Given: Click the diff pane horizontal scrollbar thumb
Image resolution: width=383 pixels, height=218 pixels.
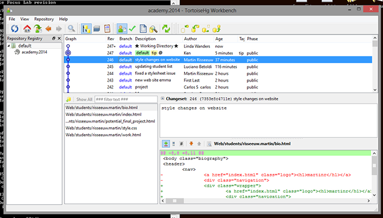Looking at the screenshot, I should pos(175,201).
